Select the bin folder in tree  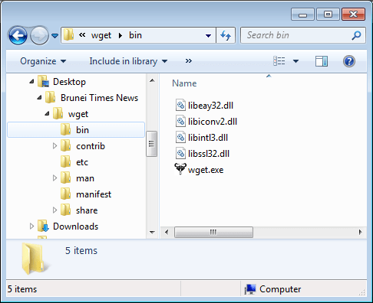[76, 130]
